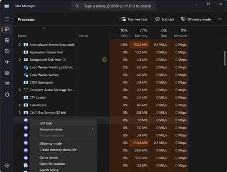Sort by the Memory column header
Viewport: 227px width, 172px height.
139,33
